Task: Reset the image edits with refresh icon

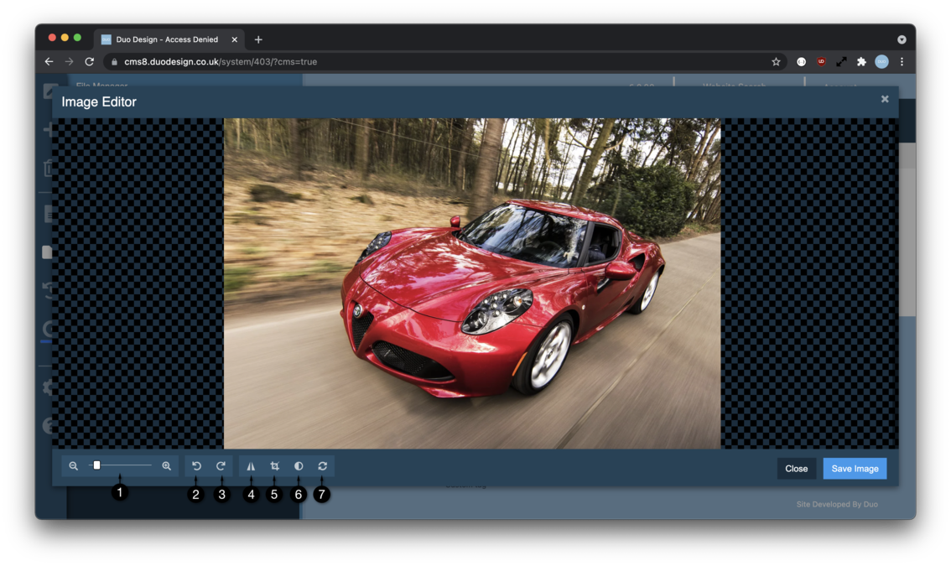Action: tap(321, 465)
